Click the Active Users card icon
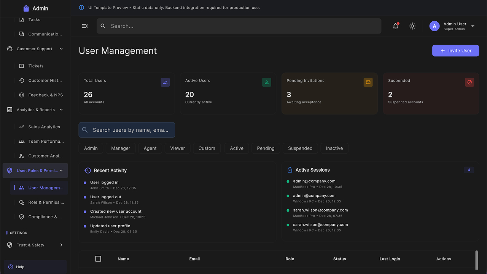Screen dimensions: 487x274 (x=267, y=82)
